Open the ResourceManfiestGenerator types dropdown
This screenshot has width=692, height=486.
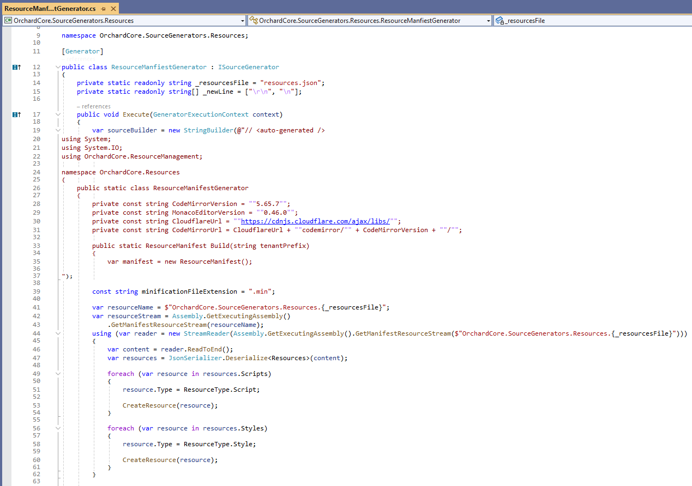click(x=370, y=20)
